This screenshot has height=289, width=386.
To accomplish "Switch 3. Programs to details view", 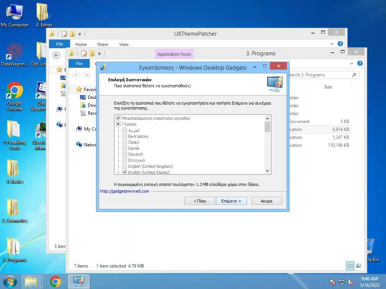I will 350,266.
